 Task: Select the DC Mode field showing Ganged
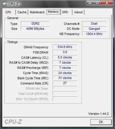tap(94, 29)
